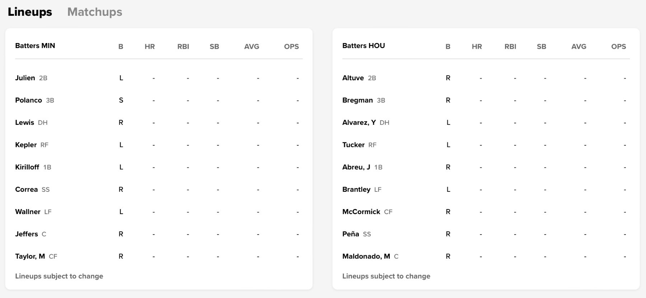The width and height of the screenshot is (646, 298).
Task: Select Alvarez, Y in HOU batters
Action: [x=359, y=123]
